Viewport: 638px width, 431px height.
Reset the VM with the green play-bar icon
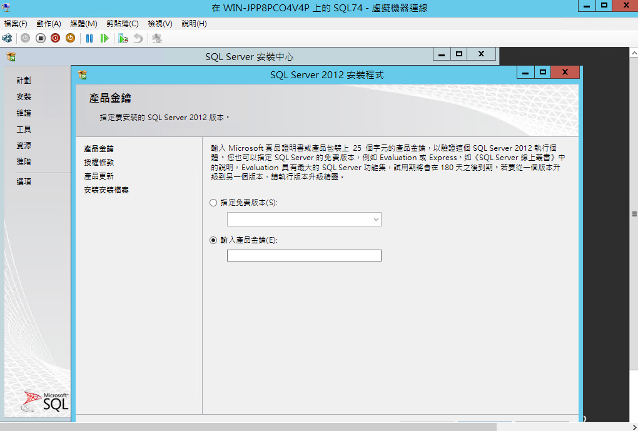[104, 38]
